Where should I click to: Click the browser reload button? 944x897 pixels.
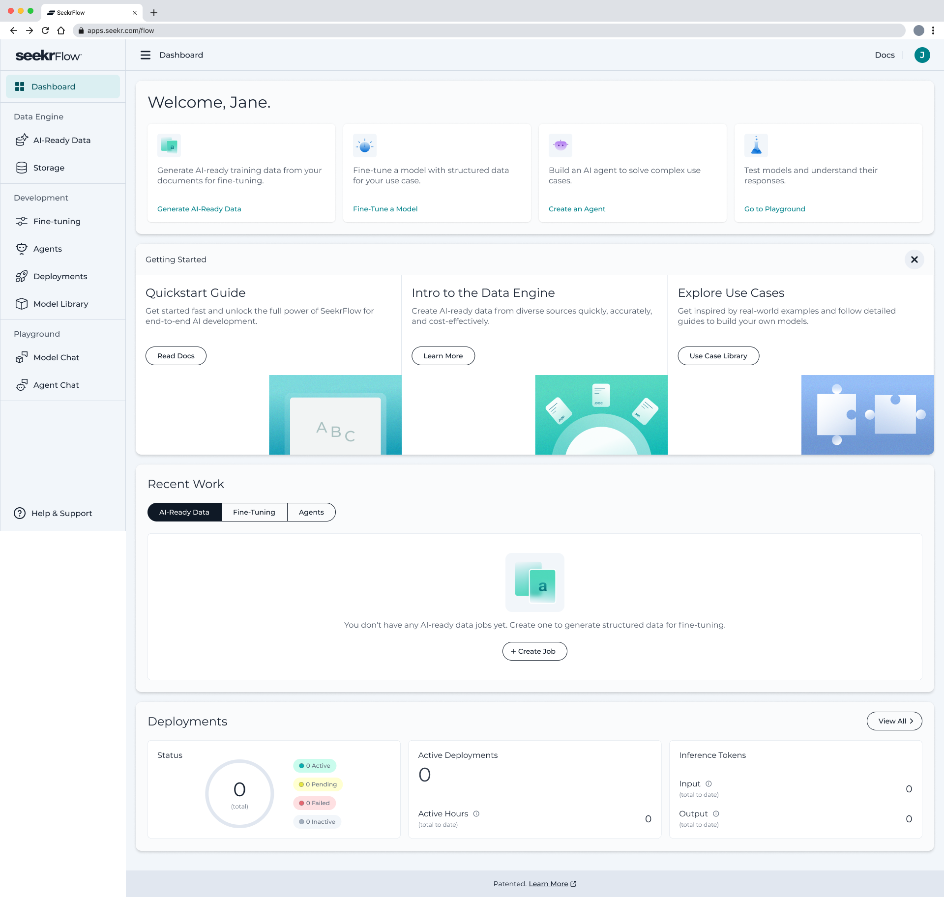[45, 30]
